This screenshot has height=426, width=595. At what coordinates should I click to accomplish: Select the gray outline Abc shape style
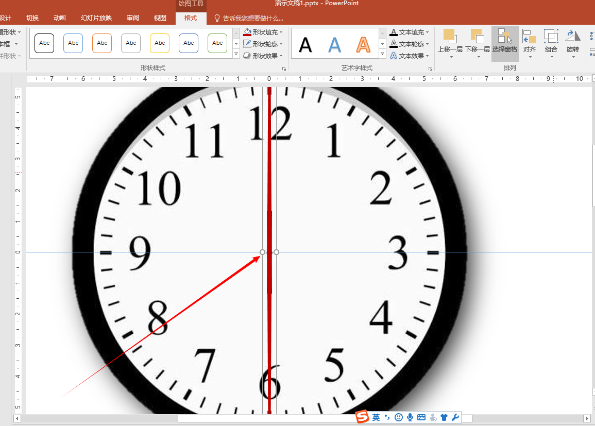(131, 43)
